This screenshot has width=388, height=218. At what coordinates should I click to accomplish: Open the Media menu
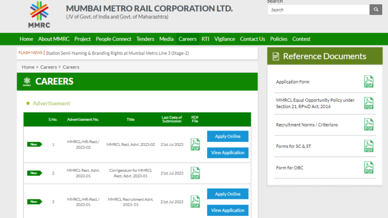point(166,39)
